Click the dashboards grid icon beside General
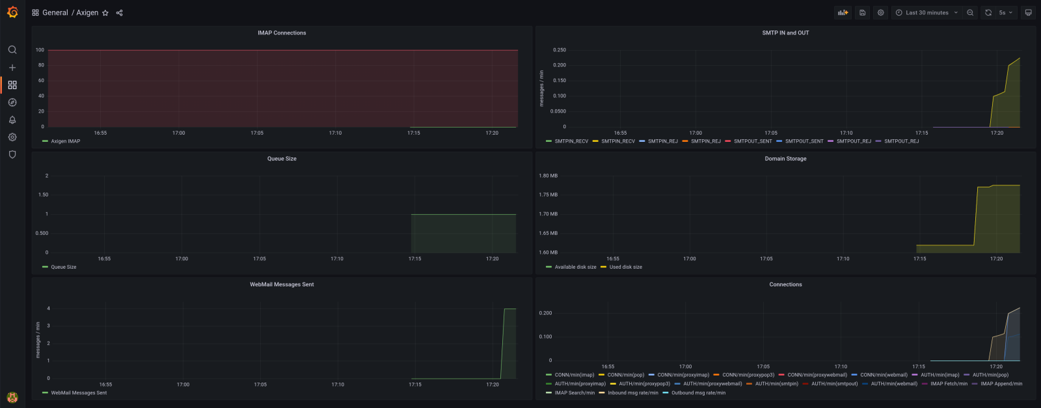The image size is (1041, 408). point(35,13)
